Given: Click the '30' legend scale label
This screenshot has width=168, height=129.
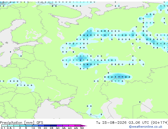Looking at the screenshot, I should click(58, 128).
